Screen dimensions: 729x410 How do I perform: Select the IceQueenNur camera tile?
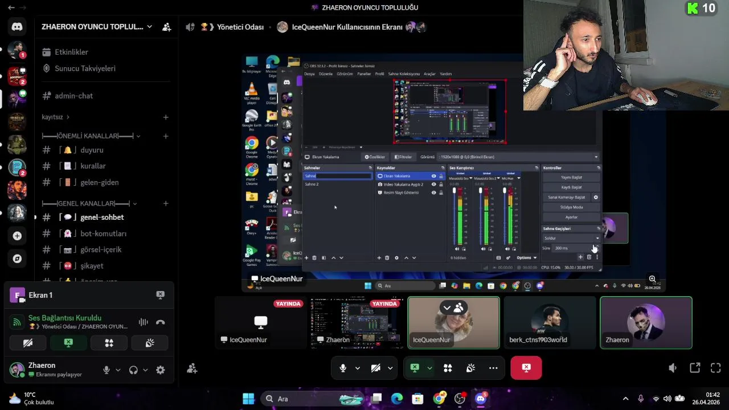[x=454, y=322]
